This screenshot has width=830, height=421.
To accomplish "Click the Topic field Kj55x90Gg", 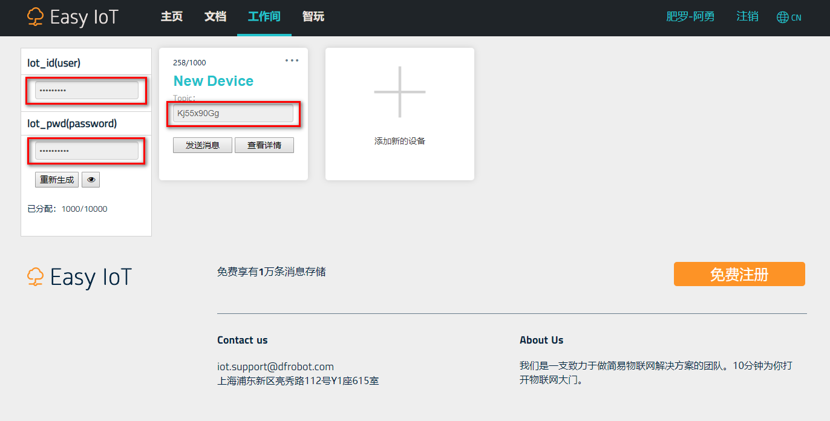I will (x=233, y=113).
